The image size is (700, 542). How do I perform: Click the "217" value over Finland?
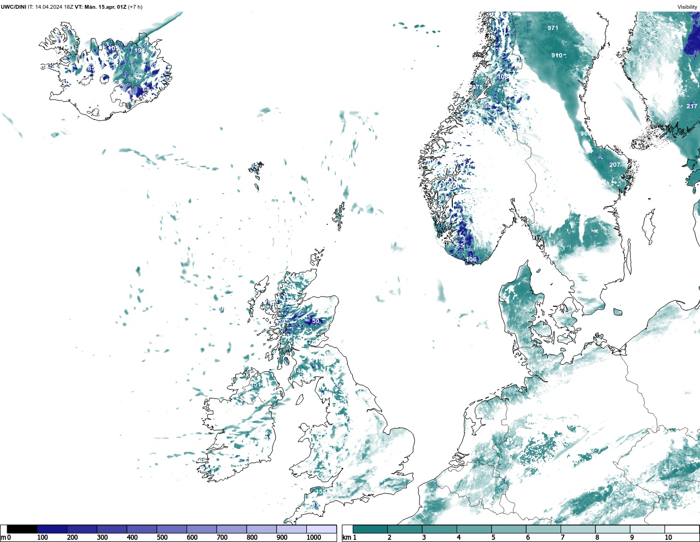click(692, 106)
